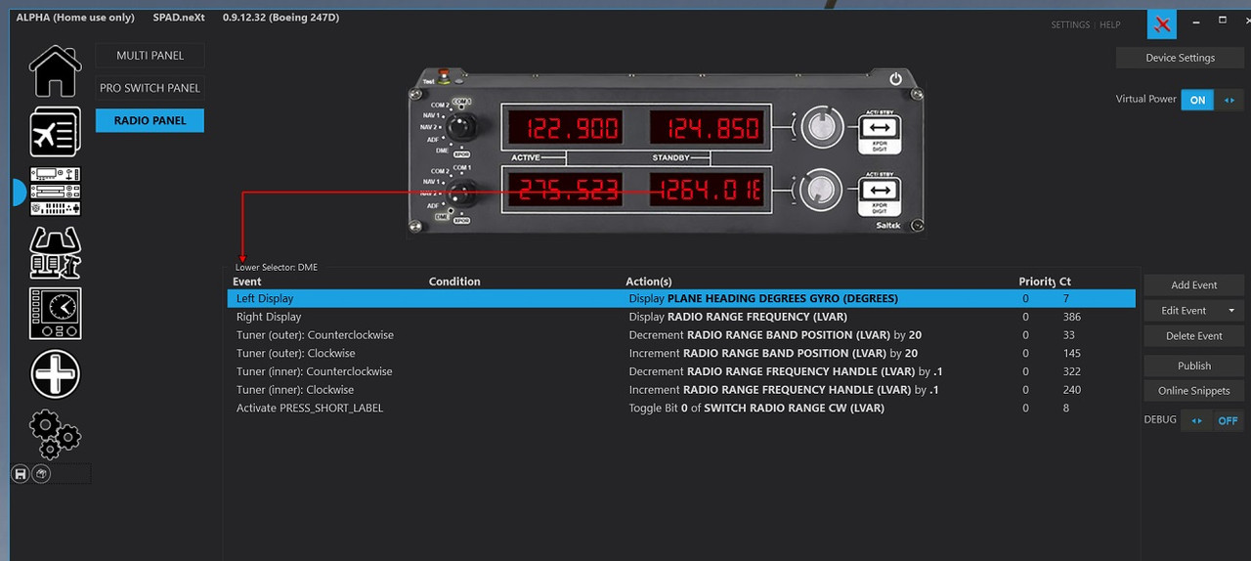Viewport: 1251px width, 561px height.
Task: Click the upper tuner knob
Action: coord(822,127)
